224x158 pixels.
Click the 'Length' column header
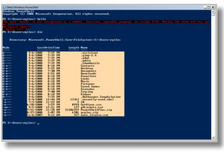click(74, 48)
